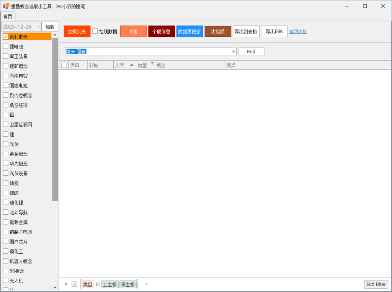Enable the 在线数据 checkbox

click(x=95, y=31)
